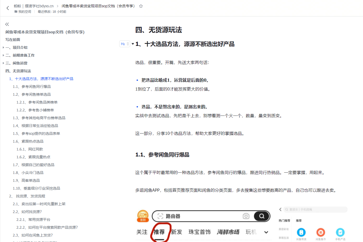Go to 1.3、参考其他电商平台榜单选品

point(39,118)
